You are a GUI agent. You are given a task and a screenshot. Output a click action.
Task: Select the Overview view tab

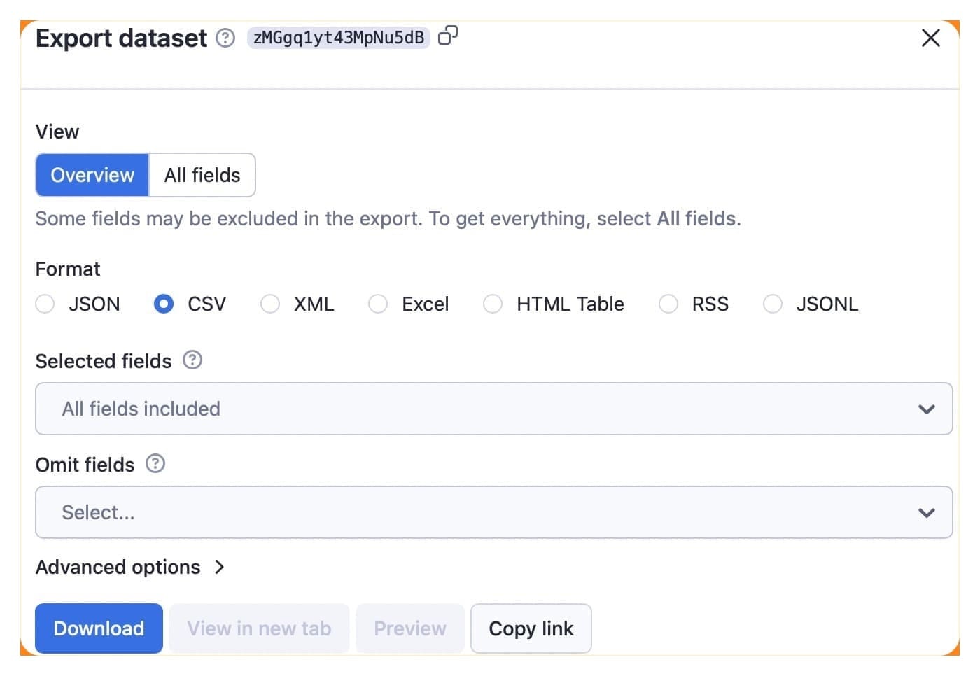point(92,175)
